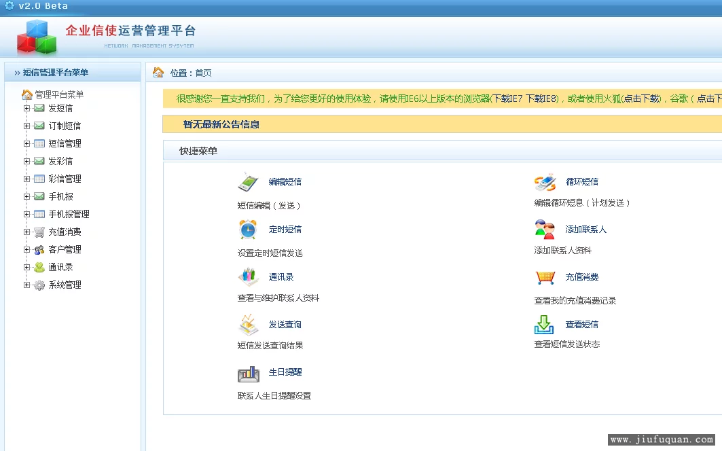Expand the 系统管理 tree node
The image size is (722, 451).
26,285
